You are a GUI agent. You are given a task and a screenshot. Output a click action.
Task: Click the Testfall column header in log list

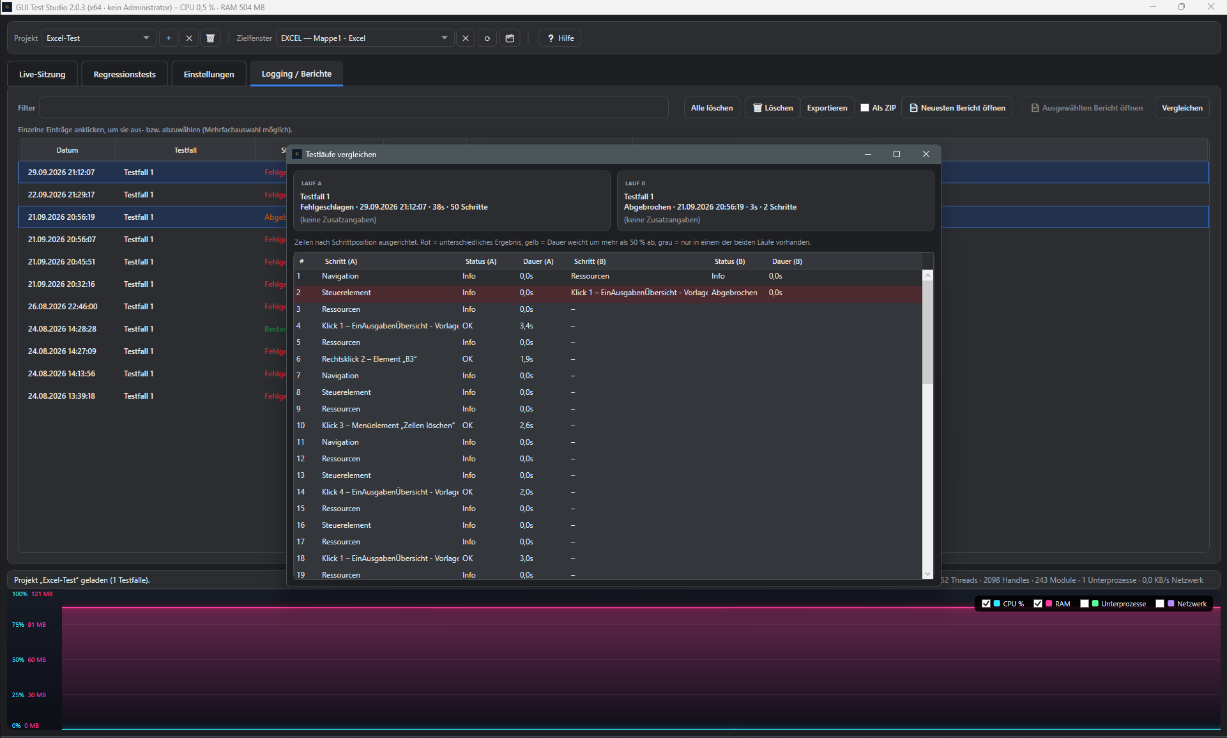tap(185, 150)
